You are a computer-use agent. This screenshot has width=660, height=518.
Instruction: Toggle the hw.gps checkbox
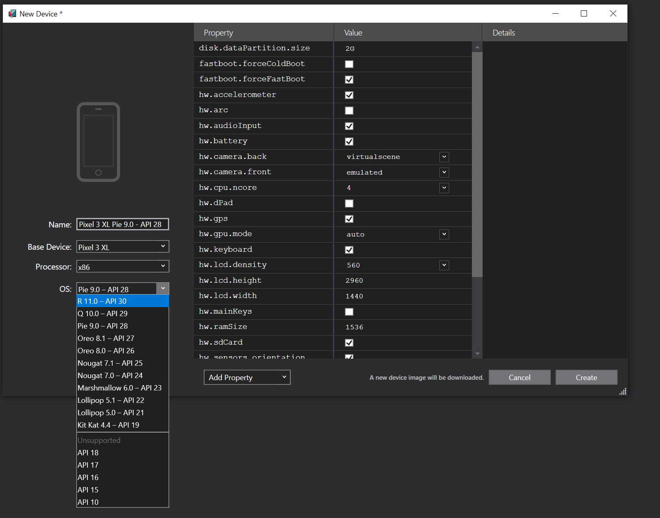click(x=349, y=219)
